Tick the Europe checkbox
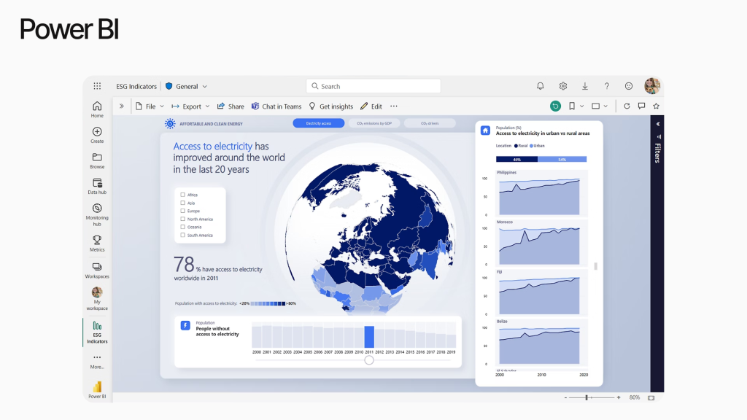747x420 pixels. (182, 211)
